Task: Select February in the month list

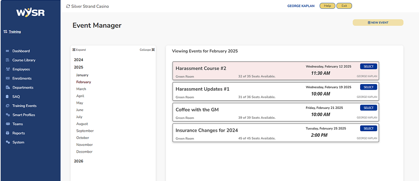Action: point(84,82)
